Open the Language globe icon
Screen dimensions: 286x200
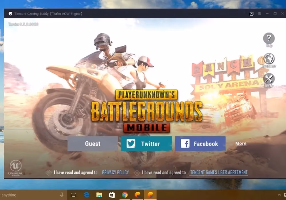pos(269,59)
